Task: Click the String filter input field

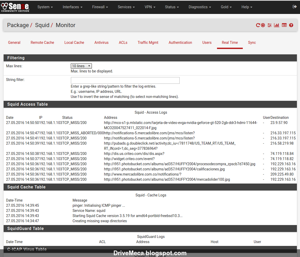Action: pyautogui.click(x=125, y=80)
